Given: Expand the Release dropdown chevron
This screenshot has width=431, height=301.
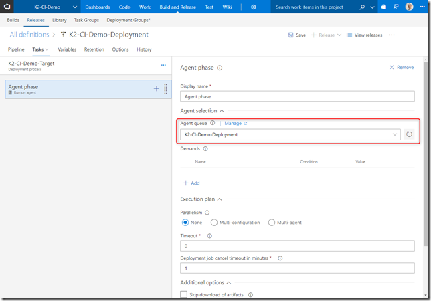Looking at the screenshot, I should coord(339,35).
